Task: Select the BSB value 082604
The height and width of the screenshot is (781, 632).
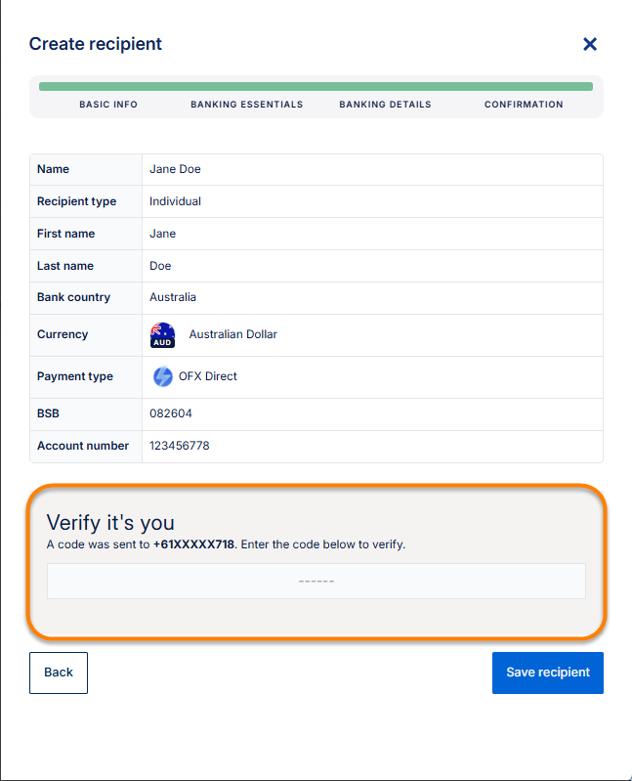Action: coord(171,413)
